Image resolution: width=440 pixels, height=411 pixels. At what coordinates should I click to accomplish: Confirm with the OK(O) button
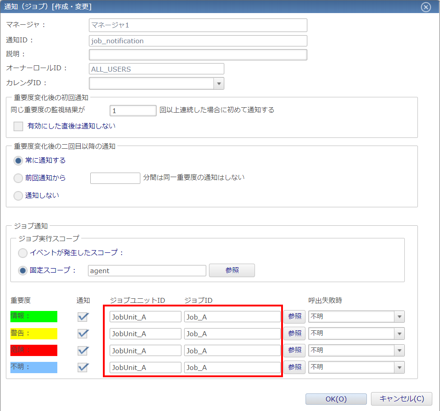(x=336, y=399)
